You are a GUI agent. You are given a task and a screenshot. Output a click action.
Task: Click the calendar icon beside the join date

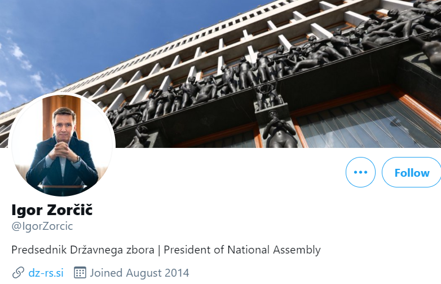tap(80, 273)
